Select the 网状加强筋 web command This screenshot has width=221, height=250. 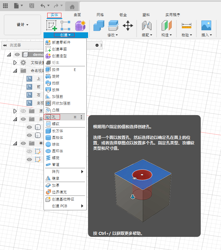(65, 103)
